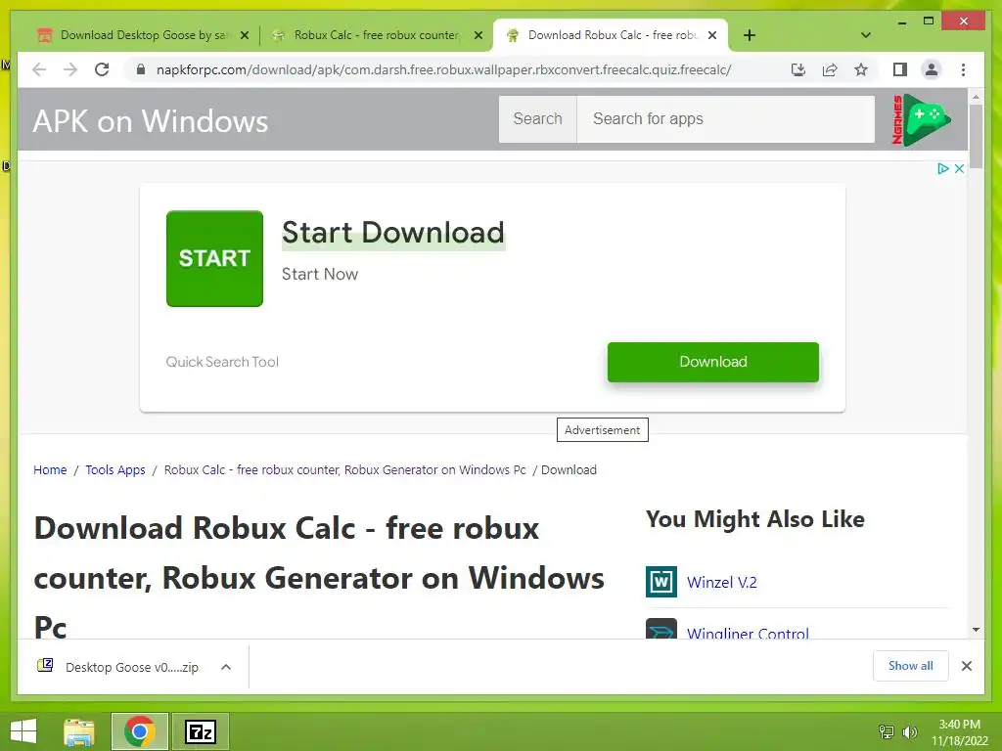The height and width of the screenshot is (751, 1002).
Task: Click the green Download button
Action: 713,362
